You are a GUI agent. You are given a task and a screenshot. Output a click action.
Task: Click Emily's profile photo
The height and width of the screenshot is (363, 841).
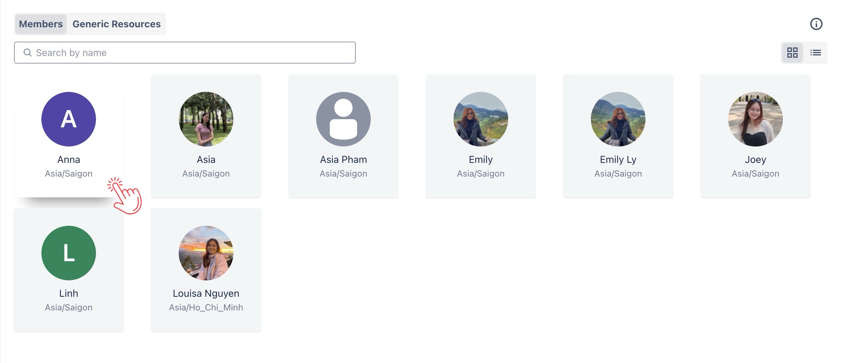click(x=481, y=119)
